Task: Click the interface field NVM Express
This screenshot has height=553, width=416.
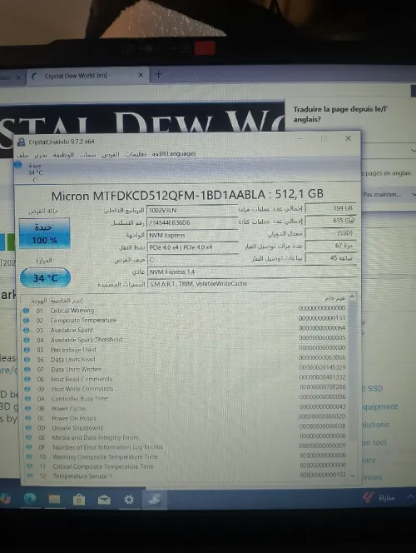Action: point(192,235)
